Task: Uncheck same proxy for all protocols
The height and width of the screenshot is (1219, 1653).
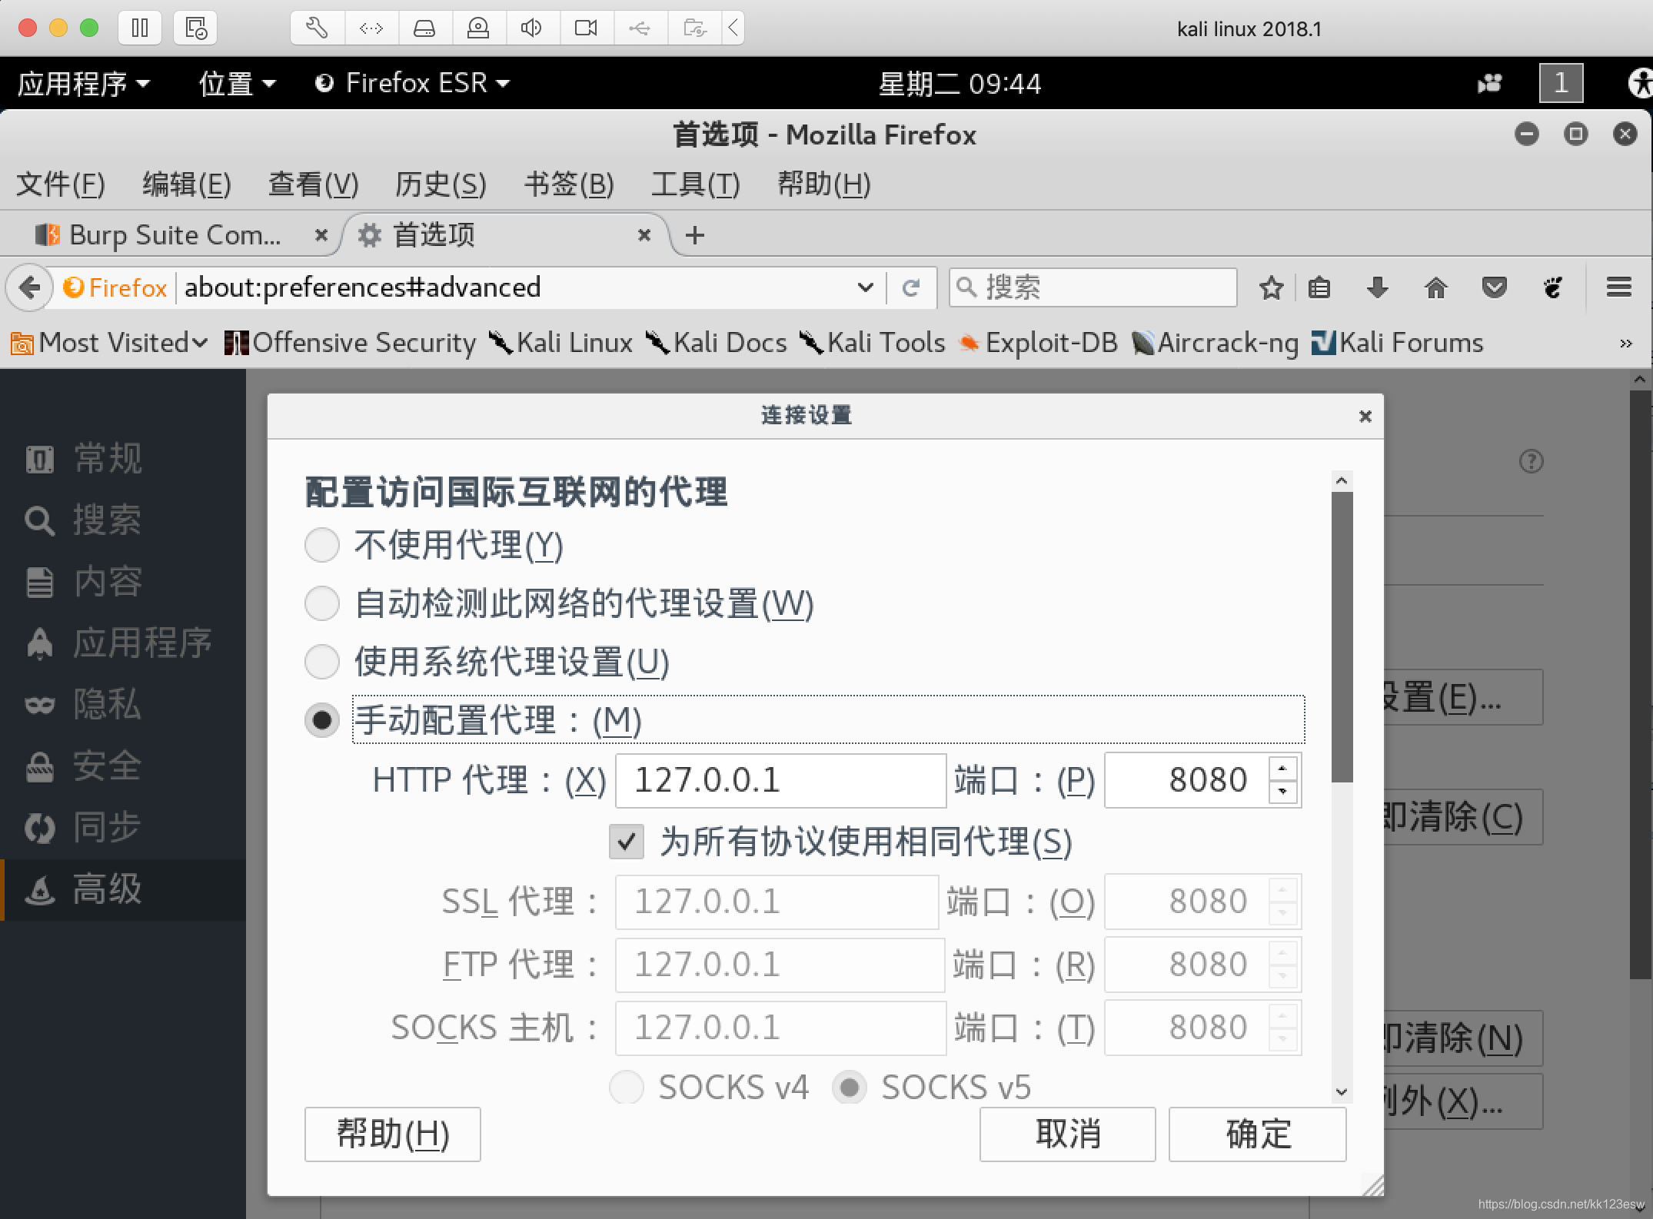Action: point(627,842)
